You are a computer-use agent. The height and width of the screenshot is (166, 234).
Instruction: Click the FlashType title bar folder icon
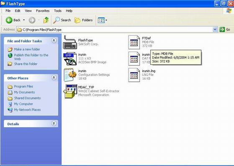coord(3,3)
